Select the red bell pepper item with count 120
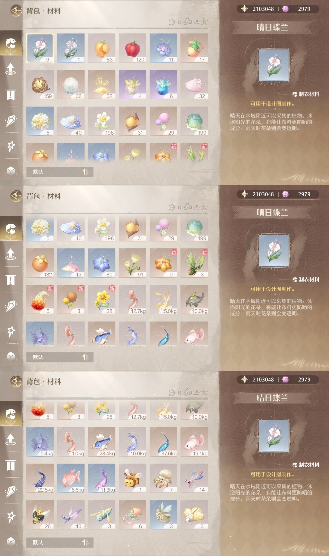Screen dimensions: 329x556 [x=132, y=48]
